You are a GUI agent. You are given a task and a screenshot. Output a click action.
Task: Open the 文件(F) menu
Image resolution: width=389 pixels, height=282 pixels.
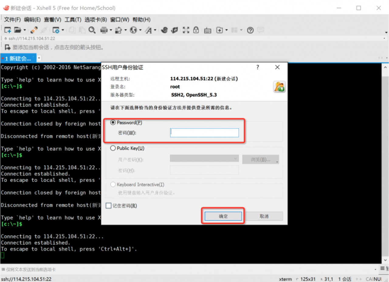(12, 20)
